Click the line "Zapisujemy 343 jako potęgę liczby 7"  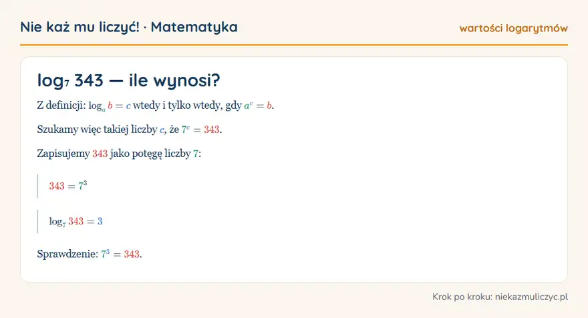tap(119, 154)
